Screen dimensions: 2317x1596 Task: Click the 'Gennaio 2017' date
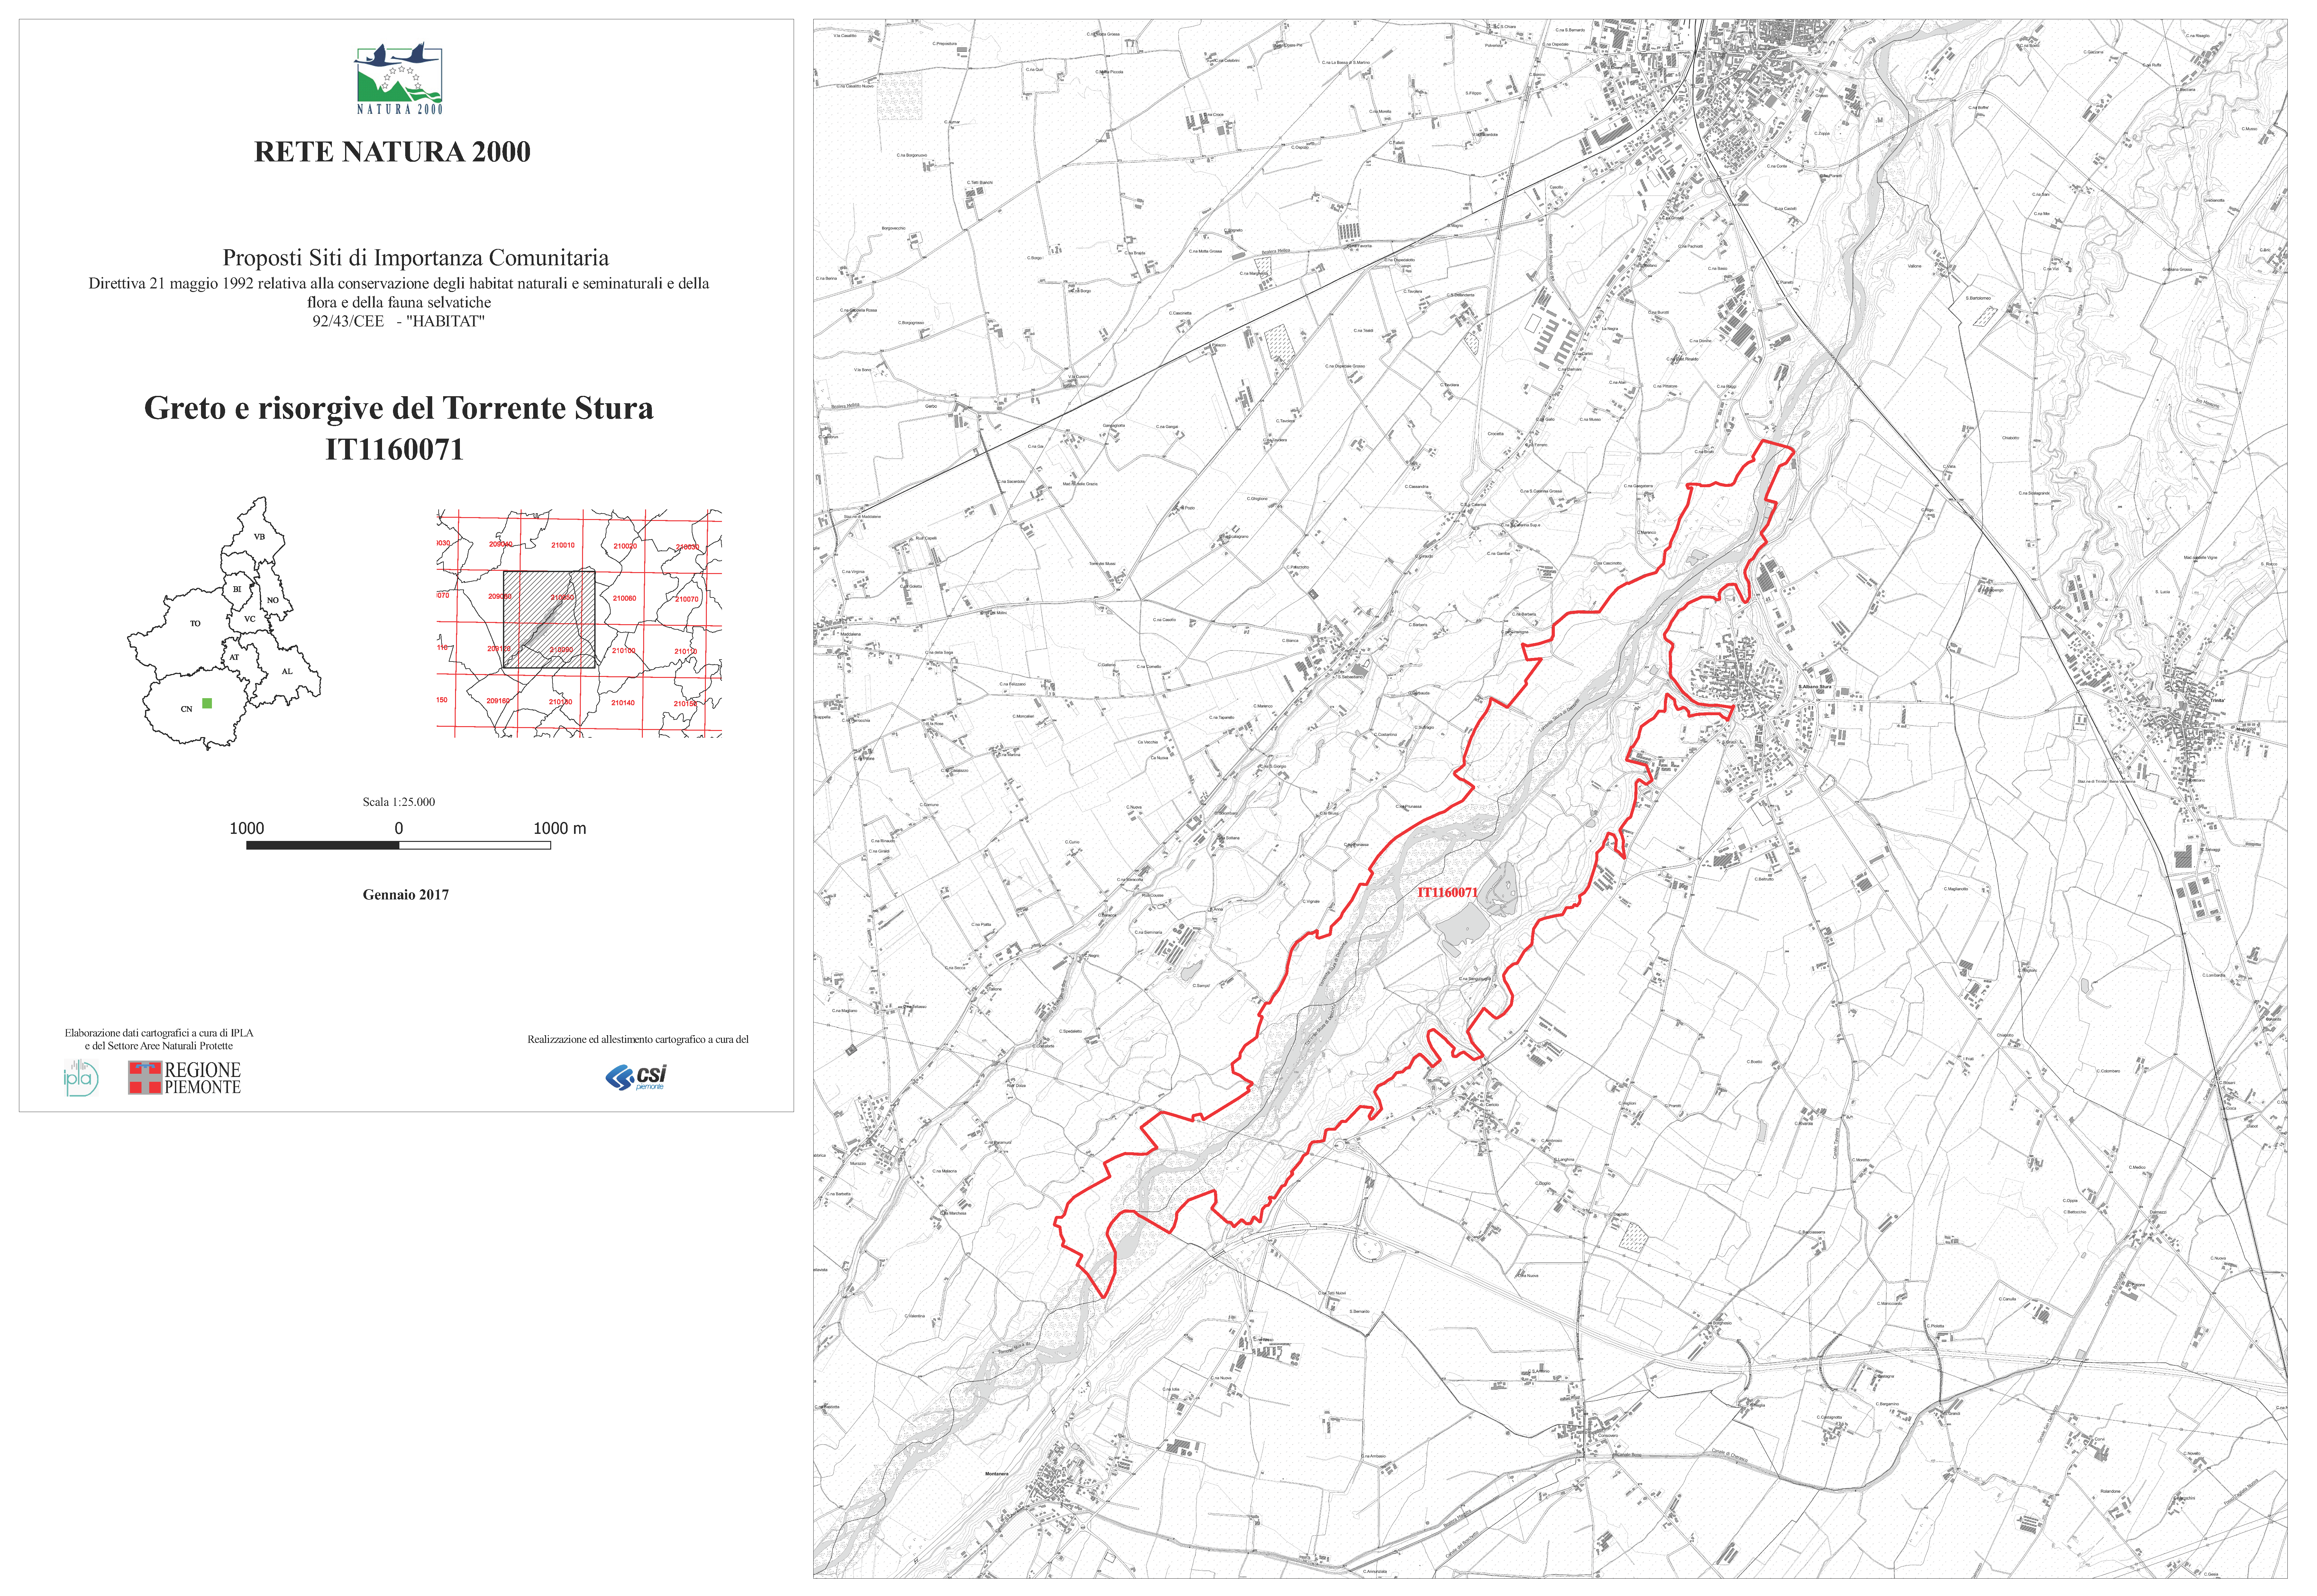(406, 895)
